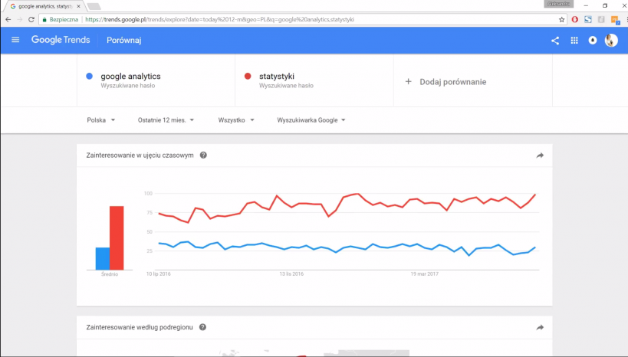
Task: Reload the current page
Action: pyautogui.click(x=31, y=19)
